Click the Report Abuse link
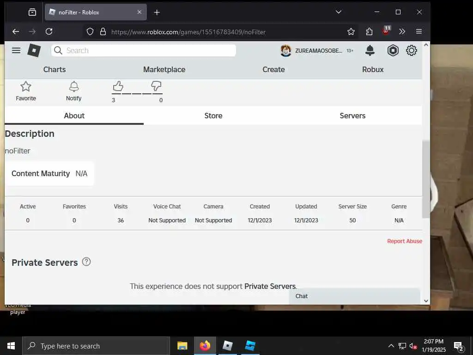This screenshot has width=473, height=355. (405, 241)
